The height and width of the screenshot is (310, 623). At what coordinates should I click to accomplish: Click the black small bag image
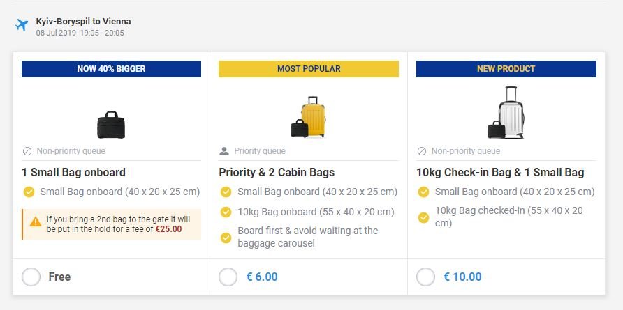(111, 125)
